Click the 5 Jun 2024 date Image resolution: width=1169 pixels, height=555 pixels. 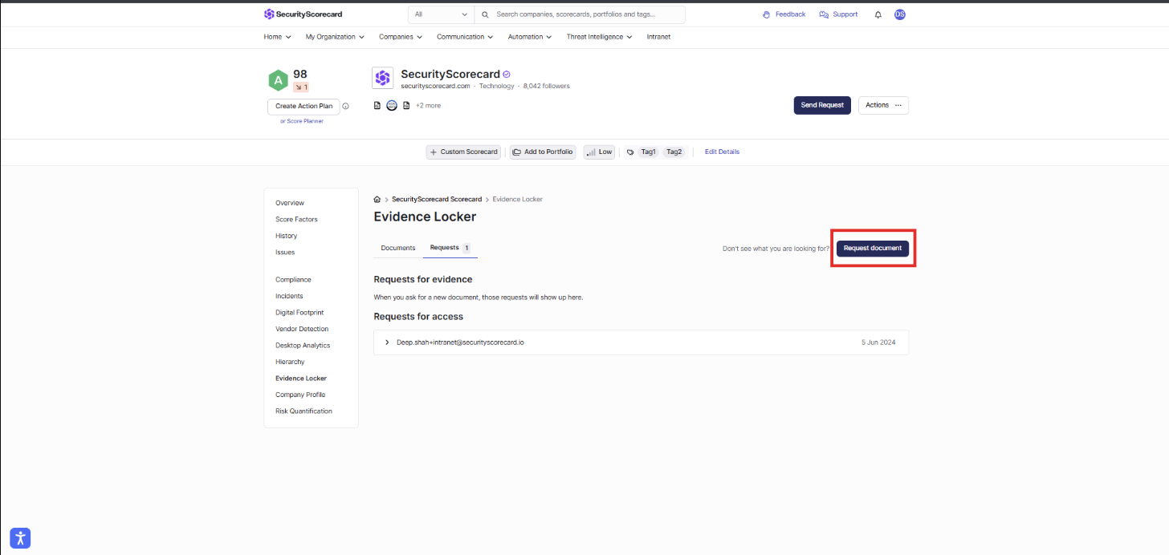[878, 342]
